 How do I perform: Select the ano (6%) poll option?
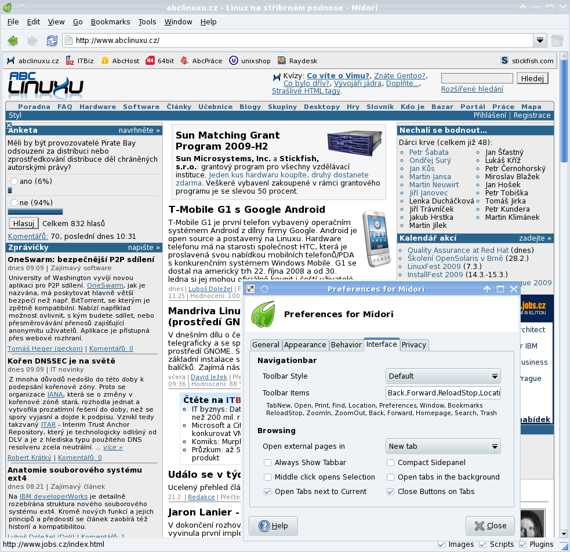14,181
